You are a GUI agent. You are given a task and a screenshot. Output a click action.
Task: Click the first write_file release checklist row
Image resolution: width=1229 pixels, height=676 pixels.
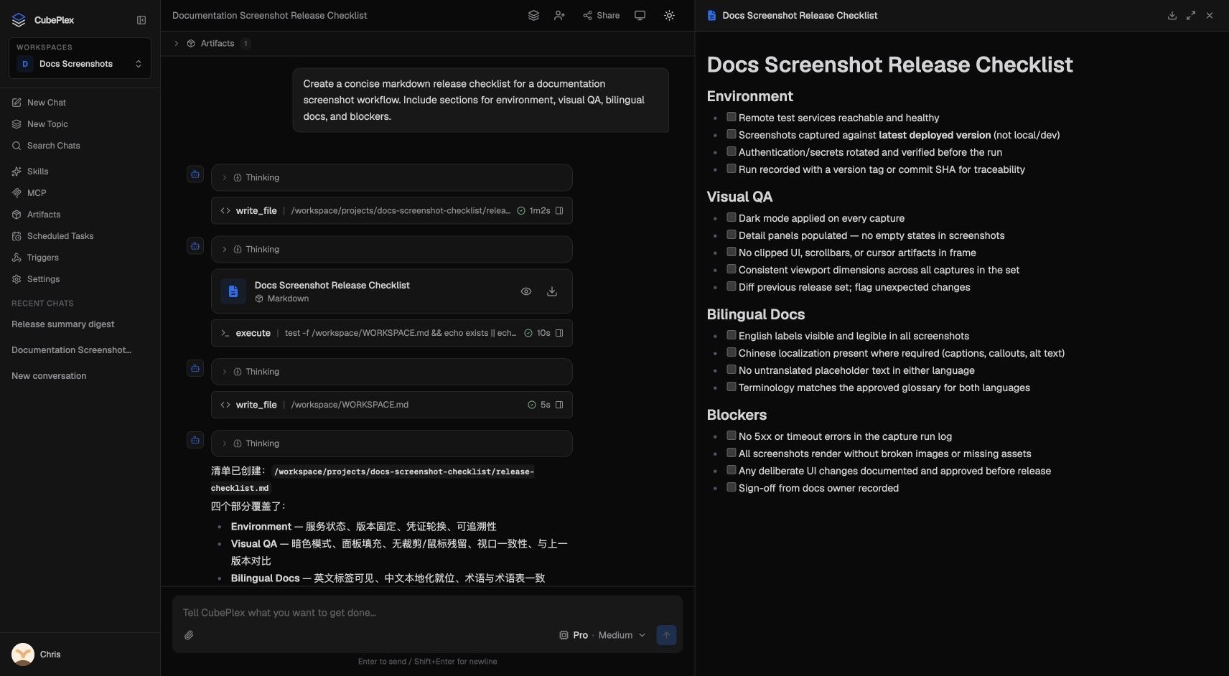click(391, 211)
